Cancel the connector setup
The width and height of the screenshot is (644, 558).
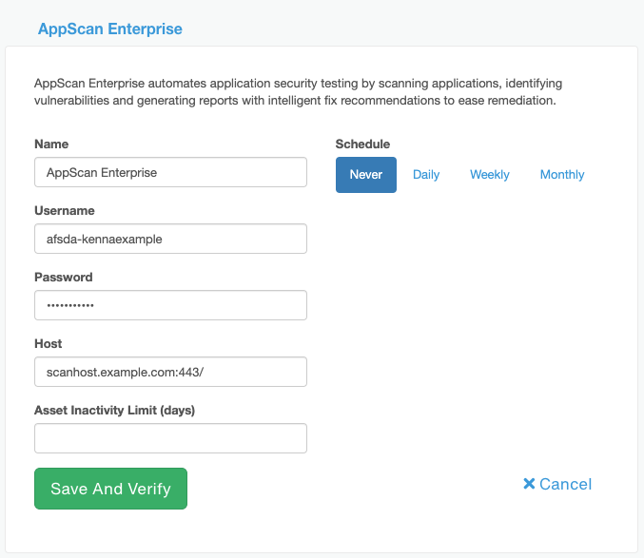557,484
